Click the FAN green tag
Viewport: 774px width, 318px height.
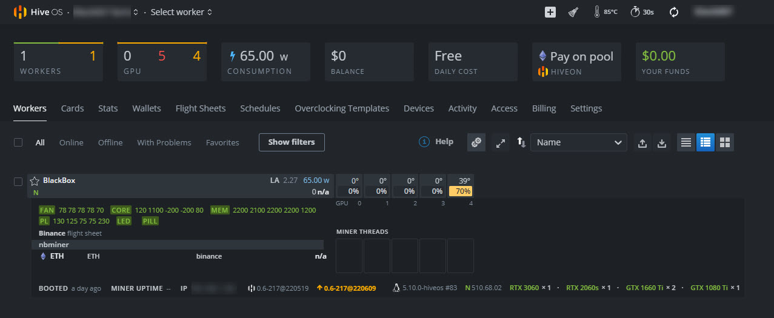47,210
